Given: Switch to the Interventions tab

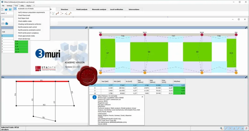Looking at the screenshot, I should [x=134, y=9].
